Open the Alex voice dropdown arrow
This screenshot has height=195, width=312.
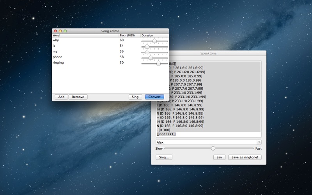(259, 142)
